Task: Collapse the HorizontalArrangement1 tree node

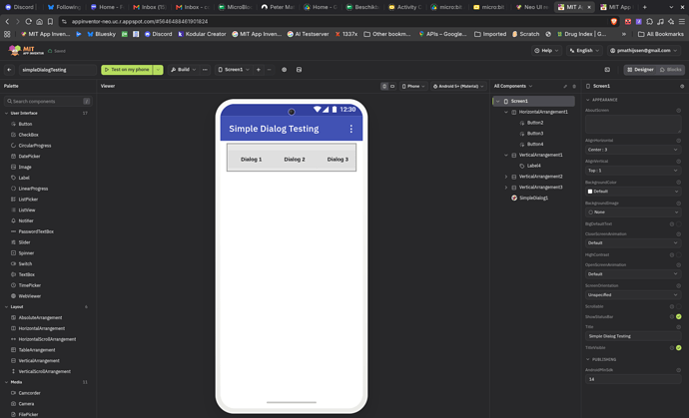Action: tap(505, 112)
